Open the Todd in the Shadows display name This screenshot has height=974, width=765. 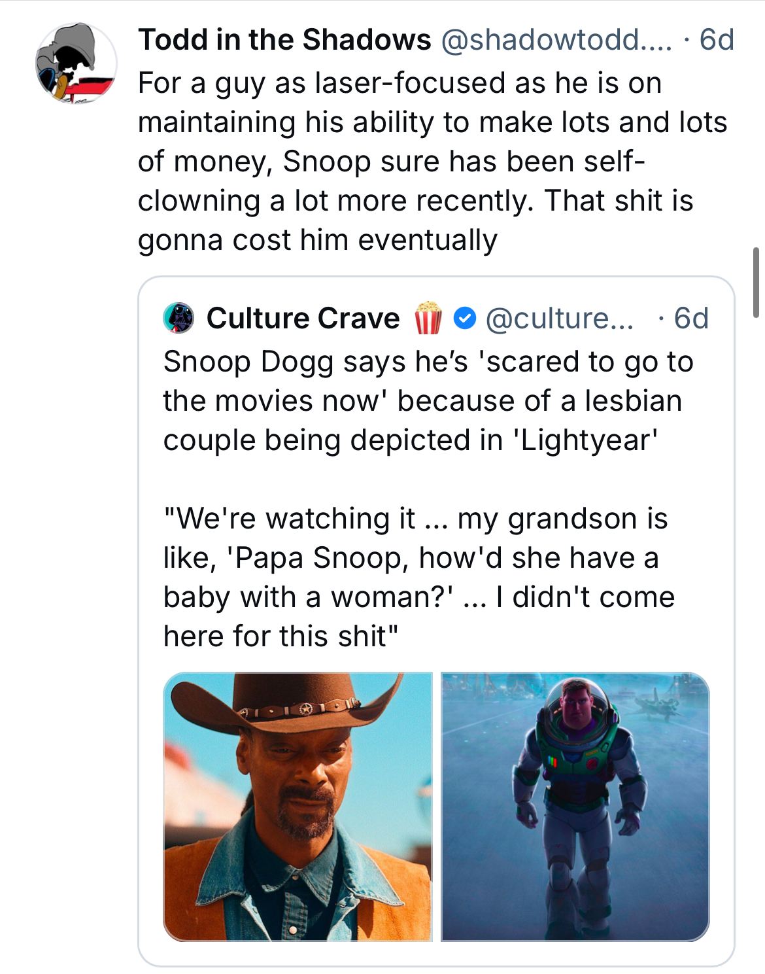pos(284,40)
